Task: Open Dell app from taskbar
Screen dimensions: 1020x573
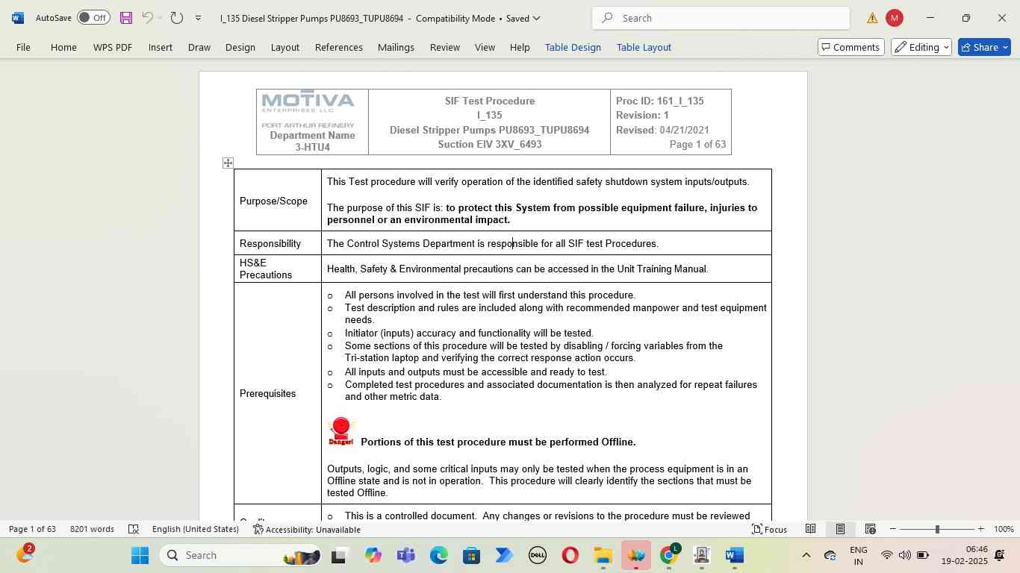Action: click(537, 555)
